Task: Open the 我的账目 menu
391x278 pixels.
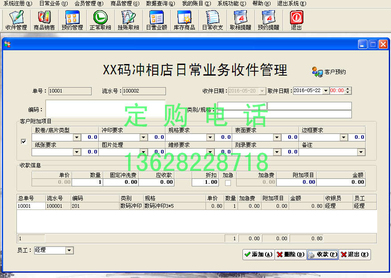Action: coord(196,4)
